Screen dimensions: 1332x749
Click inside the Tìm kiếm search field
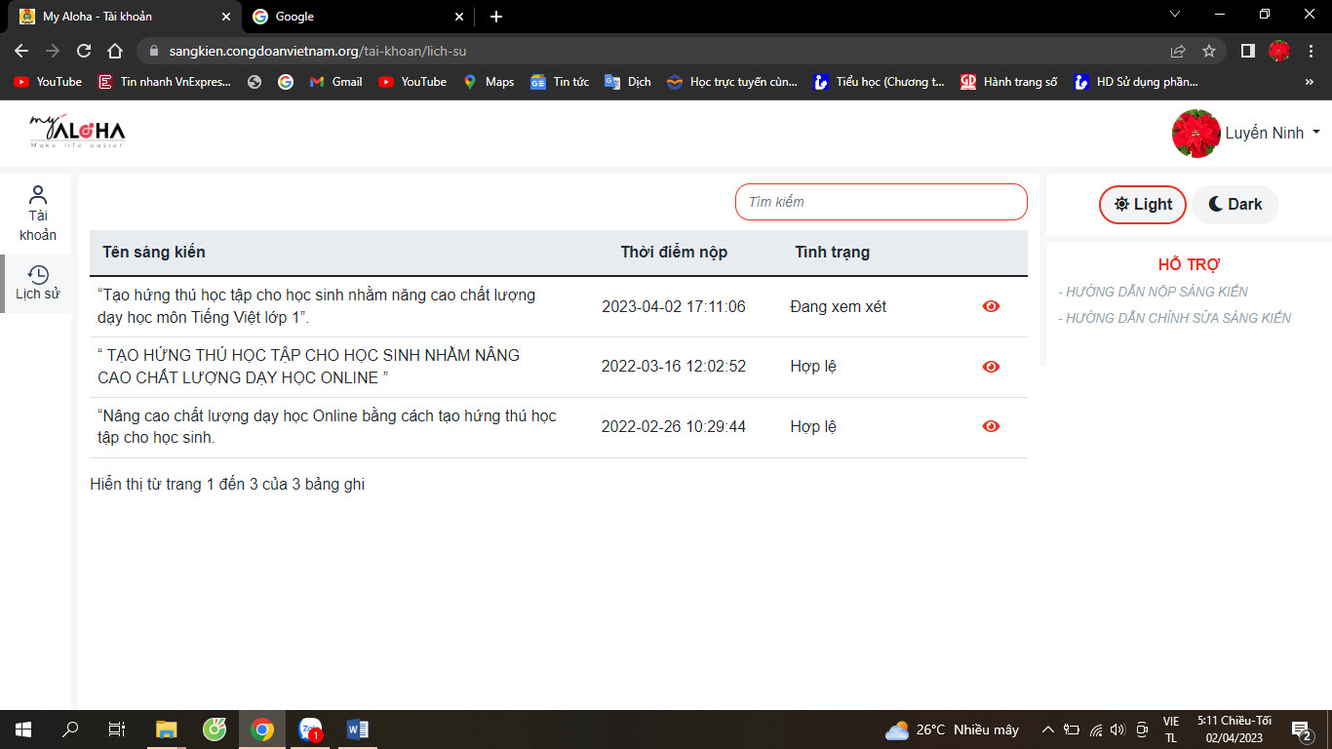[881, 202]
